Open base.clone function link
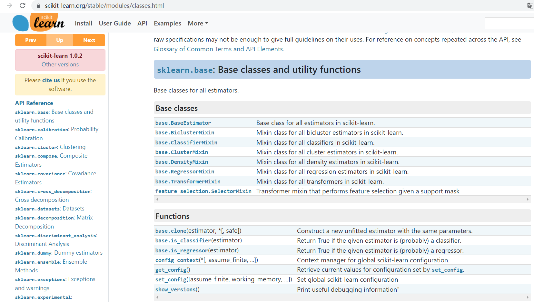 pos(171,231)
